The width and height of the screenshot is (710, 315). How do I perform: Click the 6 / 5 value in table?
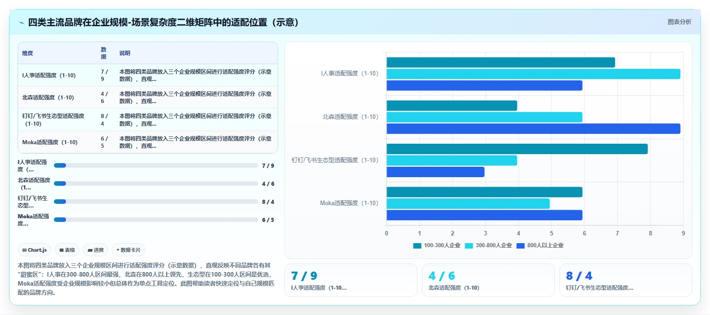(x=104, y=142)
